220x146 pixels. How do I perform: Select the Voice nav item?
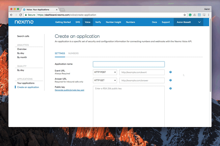tap(88, 22)
